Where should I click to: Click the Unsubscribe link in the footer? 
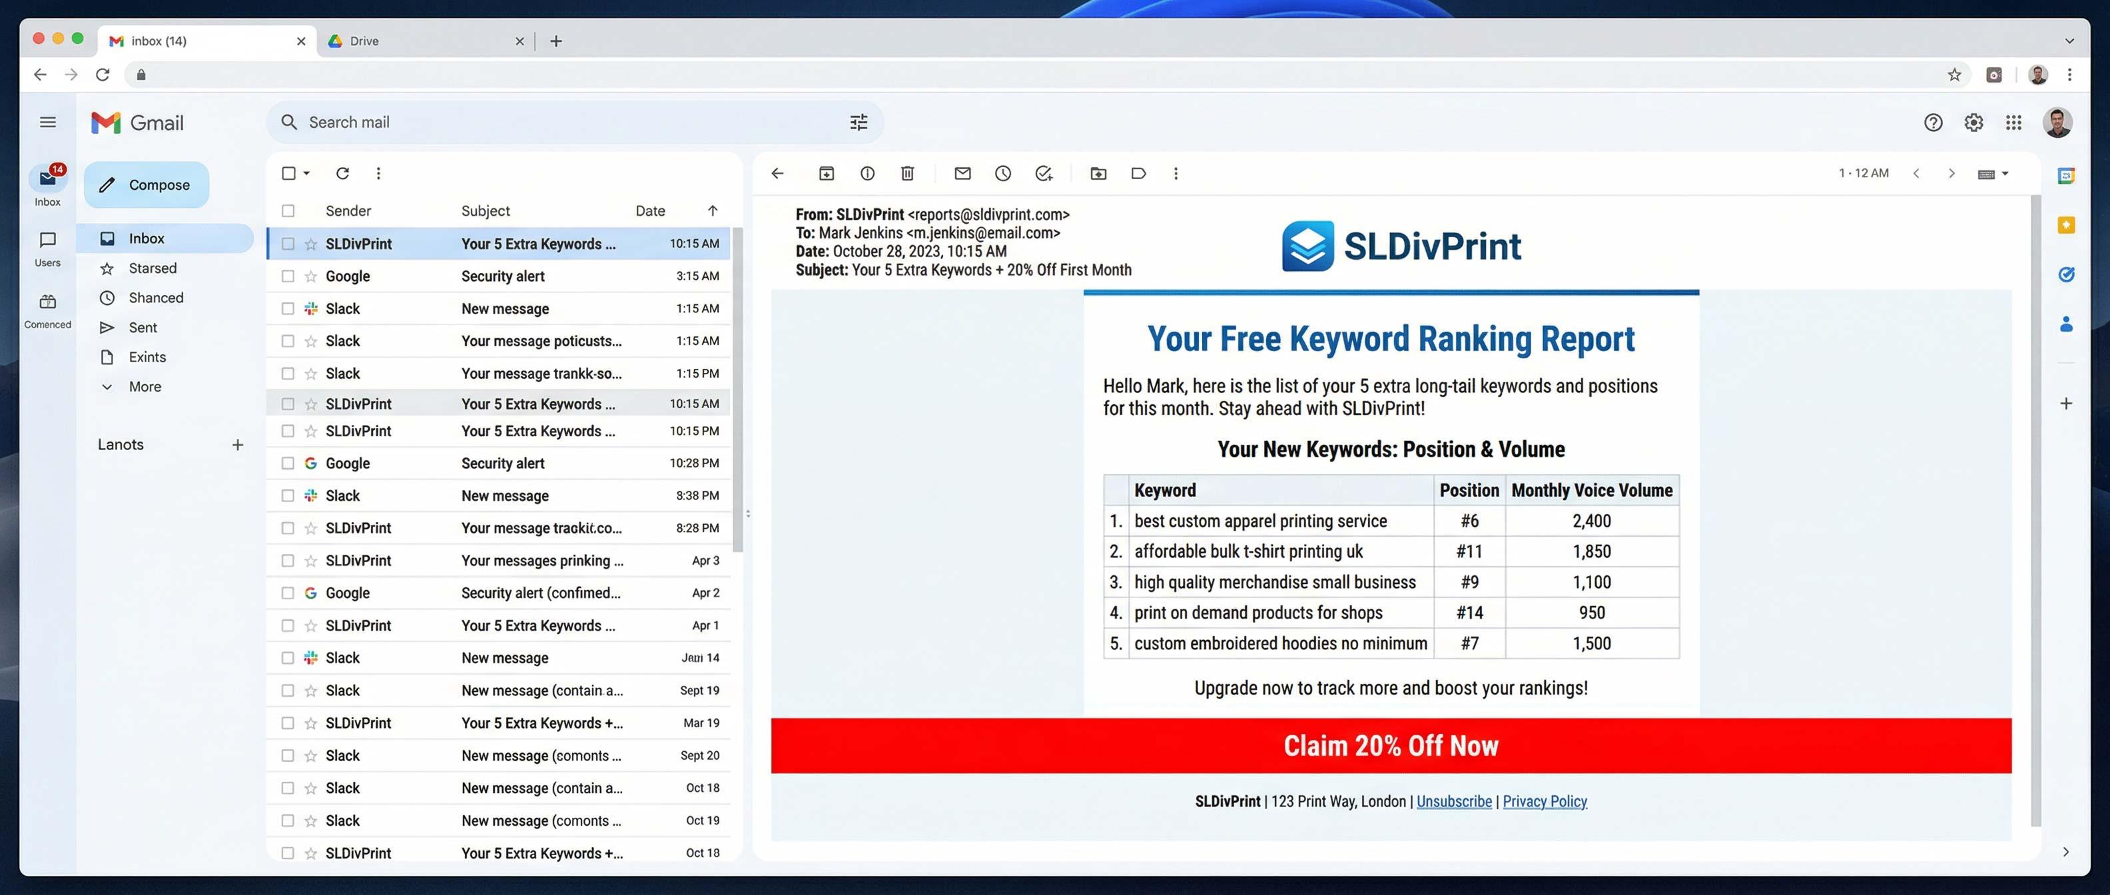pyautogui.click(x=1454, y=801)
